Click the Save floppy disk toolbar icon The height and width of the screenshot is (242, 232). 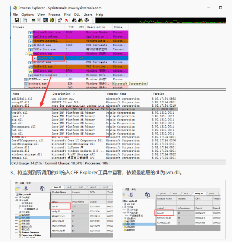pyautogui.click(x=17, y=20)
